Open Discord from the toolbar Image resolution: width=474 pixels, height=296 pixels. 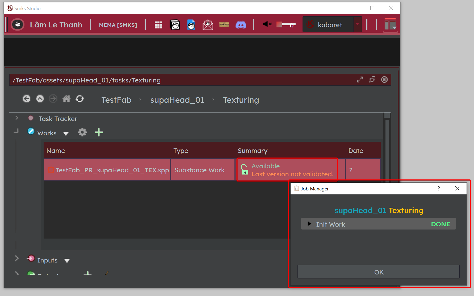pyautogui.click(x=241, y=25)
